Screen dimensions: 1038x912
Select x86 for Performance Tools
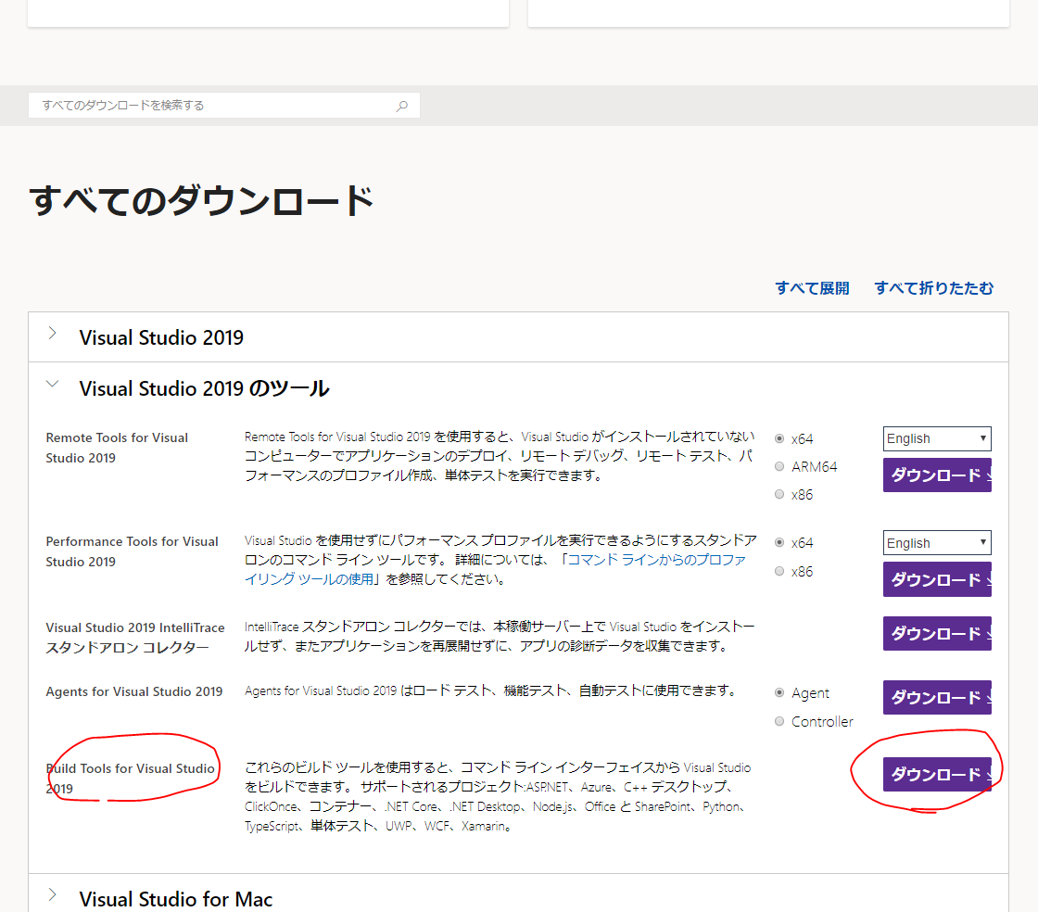[x=779, y=571]
